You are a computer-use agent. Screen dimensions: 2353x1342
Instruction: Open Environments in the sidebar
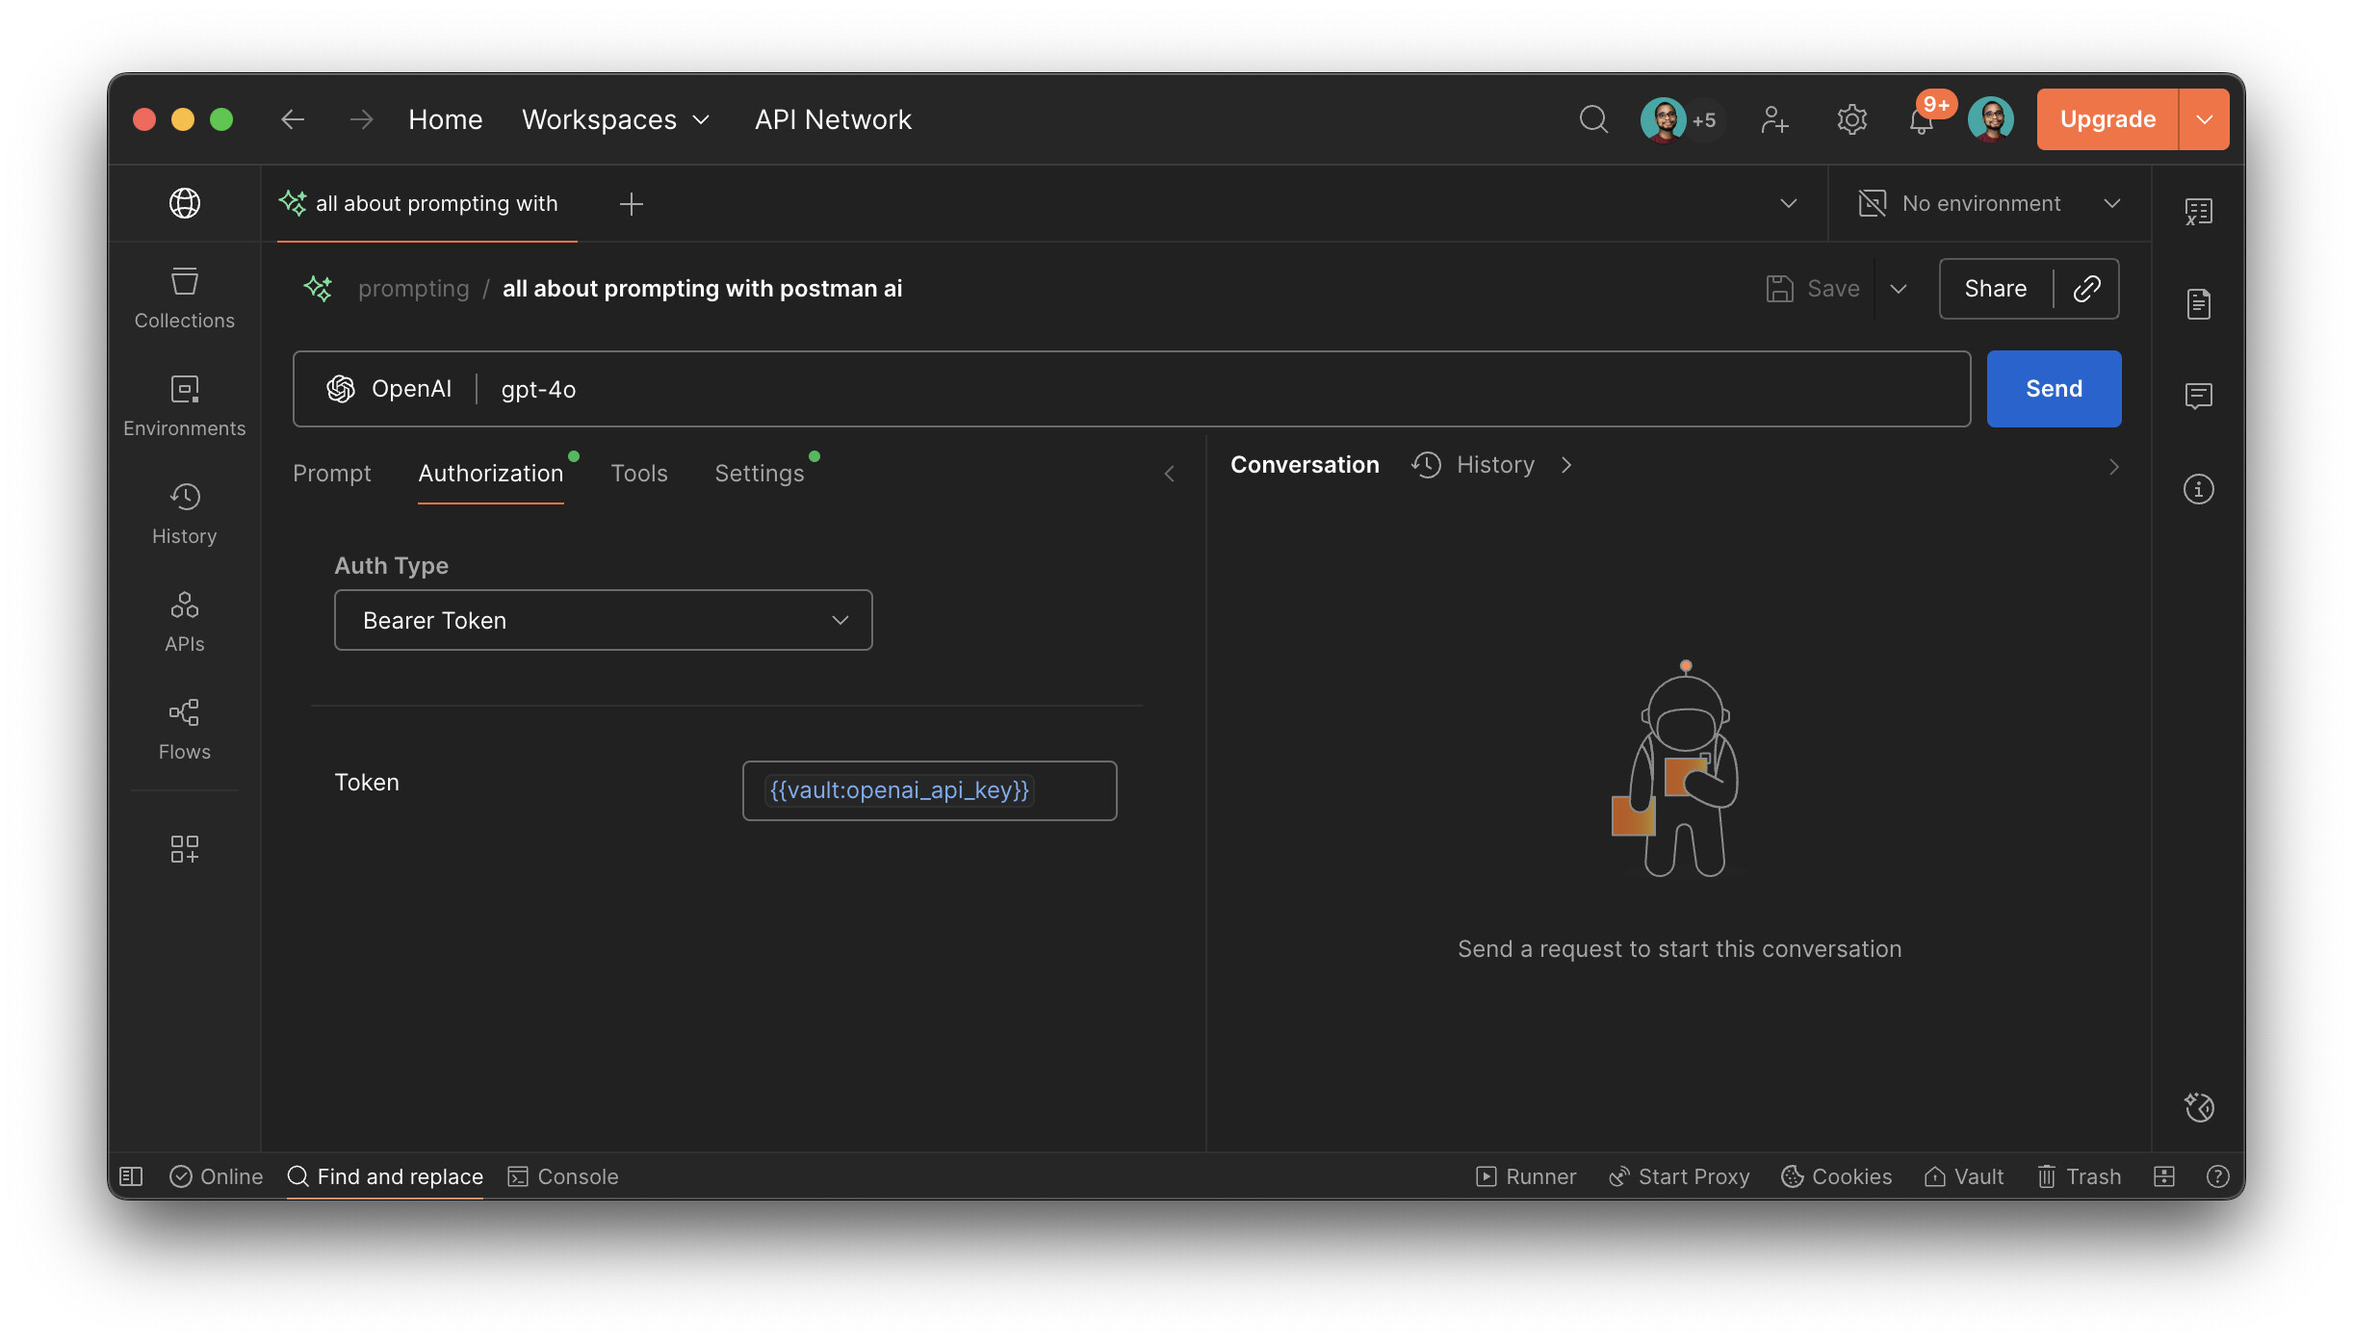click(184, 406)
